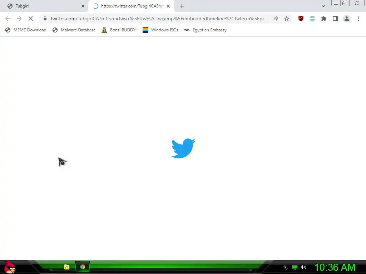Go forward with the forward arrow

[19, 19]
